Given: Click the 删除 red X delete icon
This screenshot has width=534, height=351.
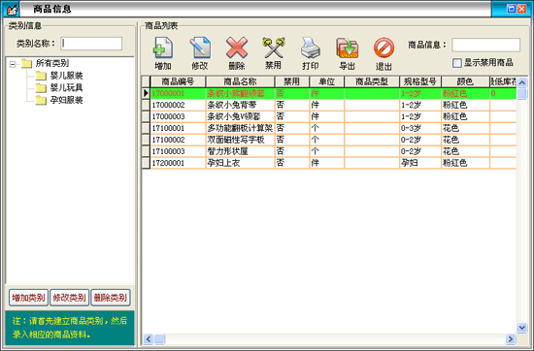Looking at the screenshot, I should click(x=237, y=48).
